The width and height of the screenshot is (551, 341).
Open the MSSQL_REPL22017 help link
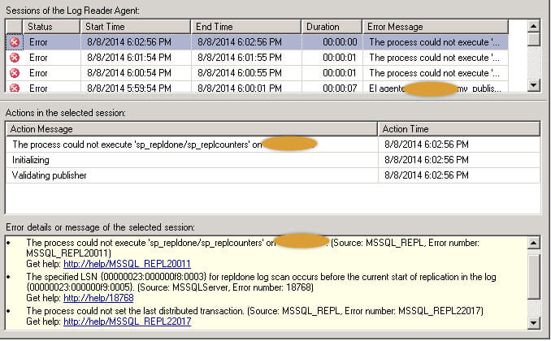tap(127, 322)
